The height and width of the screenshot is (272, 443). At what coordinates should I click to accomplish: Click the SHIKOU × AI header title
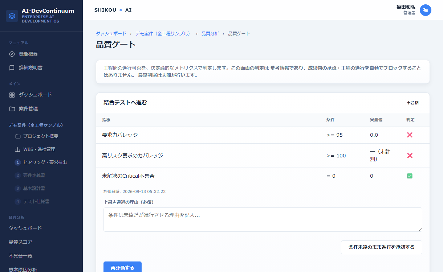(x=113, y=10)
